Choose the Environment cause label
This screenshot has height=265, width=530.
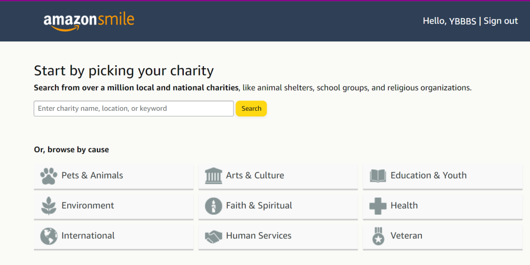pos(87,205)
